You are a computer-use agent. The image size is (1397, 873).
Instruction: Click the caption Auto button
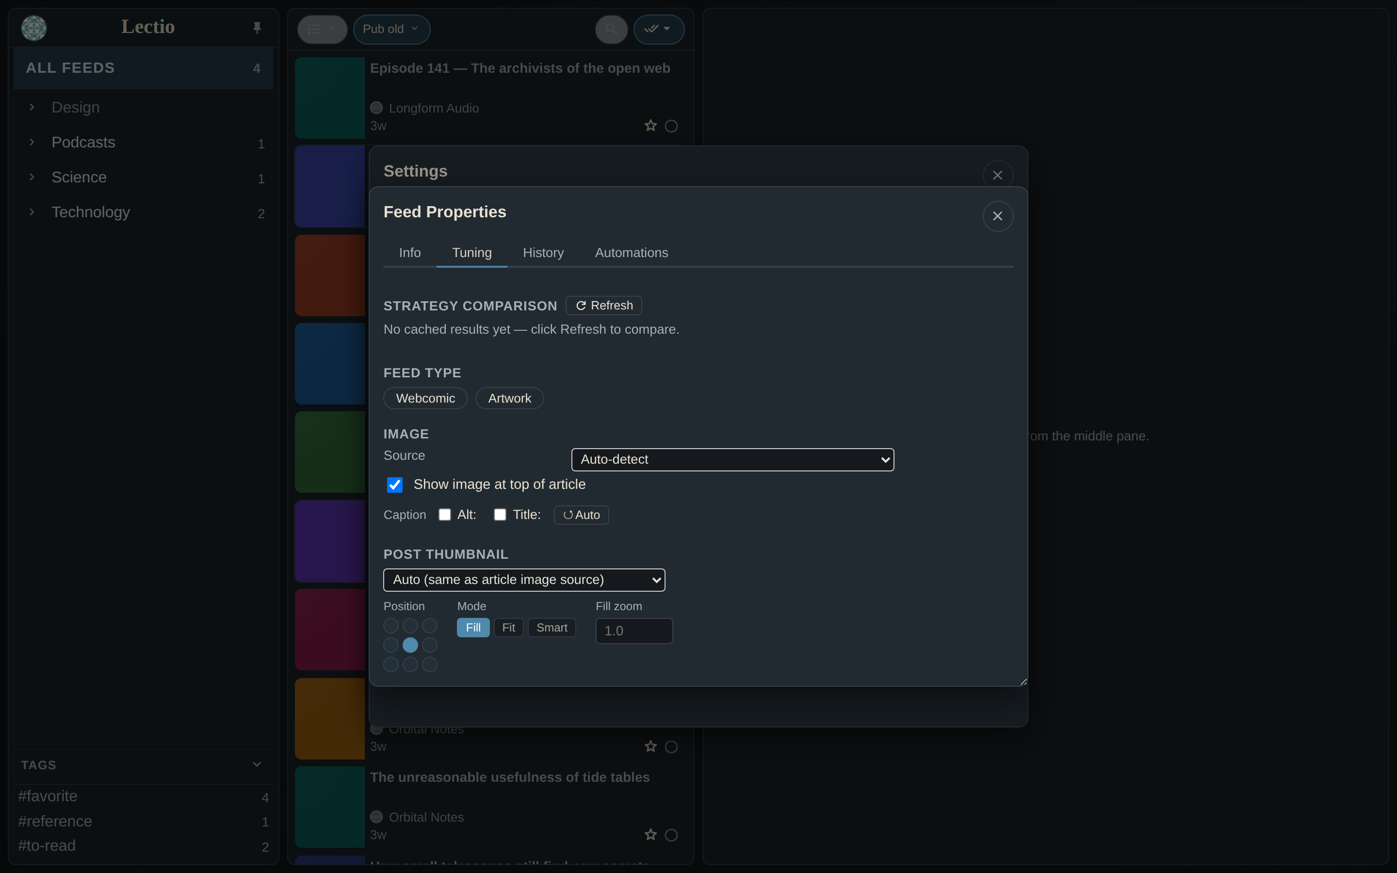[581, 515]
